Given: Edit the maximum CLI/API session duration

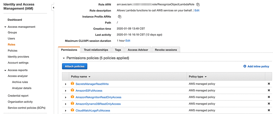Looking at the screenshot, I should (128, 41).
